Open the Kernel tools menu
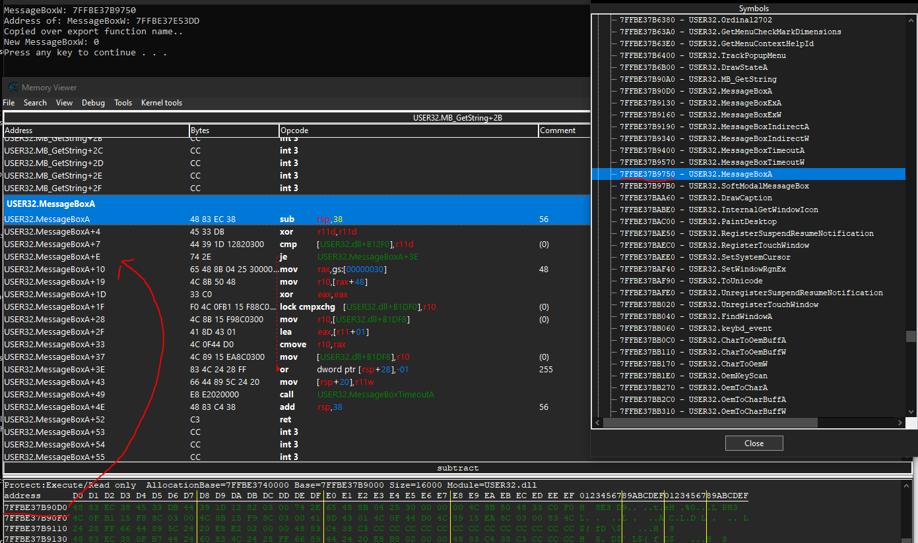This screenshot has height=543, width=918. coord(162,103)
